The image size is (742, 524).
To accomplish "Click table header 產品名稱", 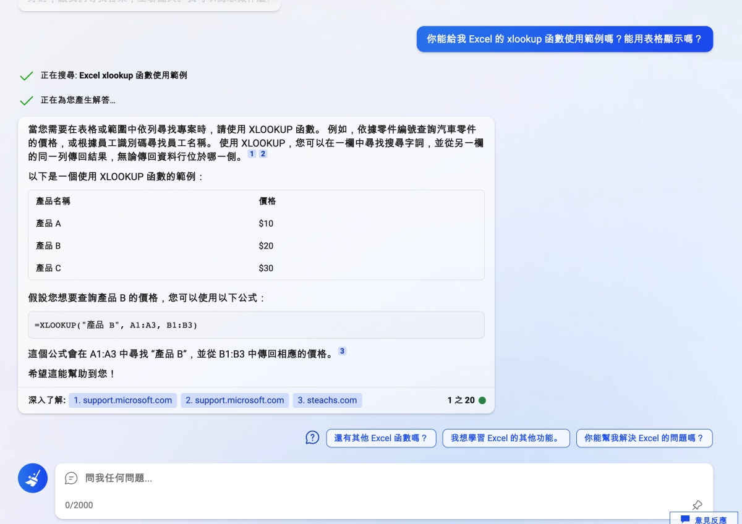I will [53, 201].
